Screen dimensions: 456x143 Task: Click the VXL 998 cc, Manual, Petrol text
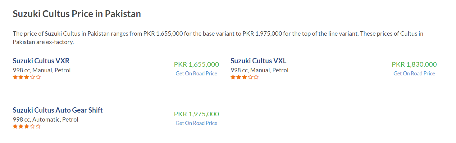click(259, 70)
